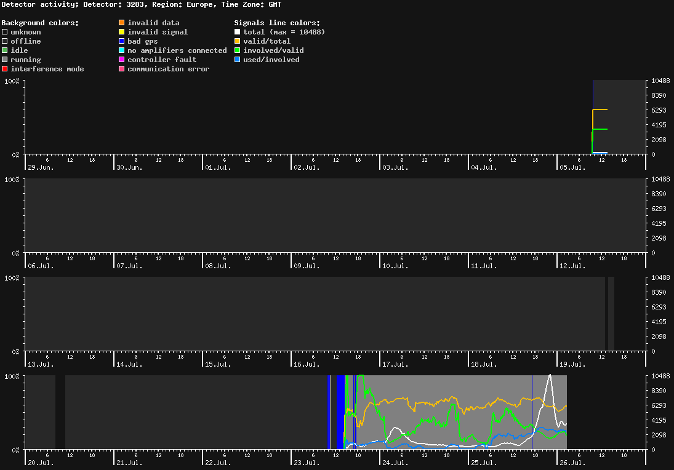Click the orange valid/total swatch
The height and width of the screenshot is (470, 674).
237,41
